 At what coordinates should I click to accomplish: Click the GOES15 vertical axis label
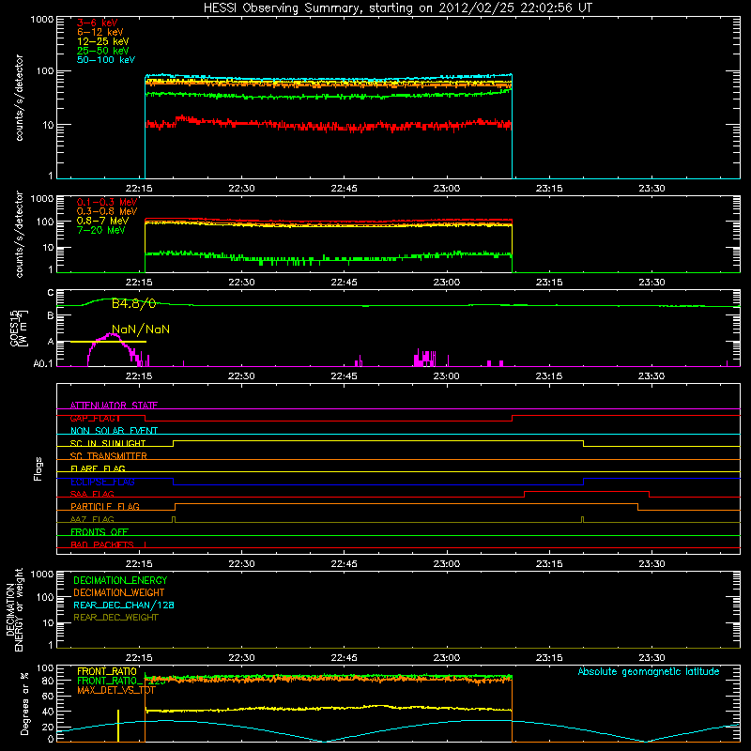19,328
